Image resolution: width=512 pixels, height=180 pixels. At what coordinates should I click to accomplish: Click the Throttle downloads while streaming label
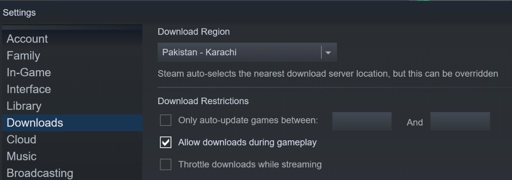[x=250, y=164]
